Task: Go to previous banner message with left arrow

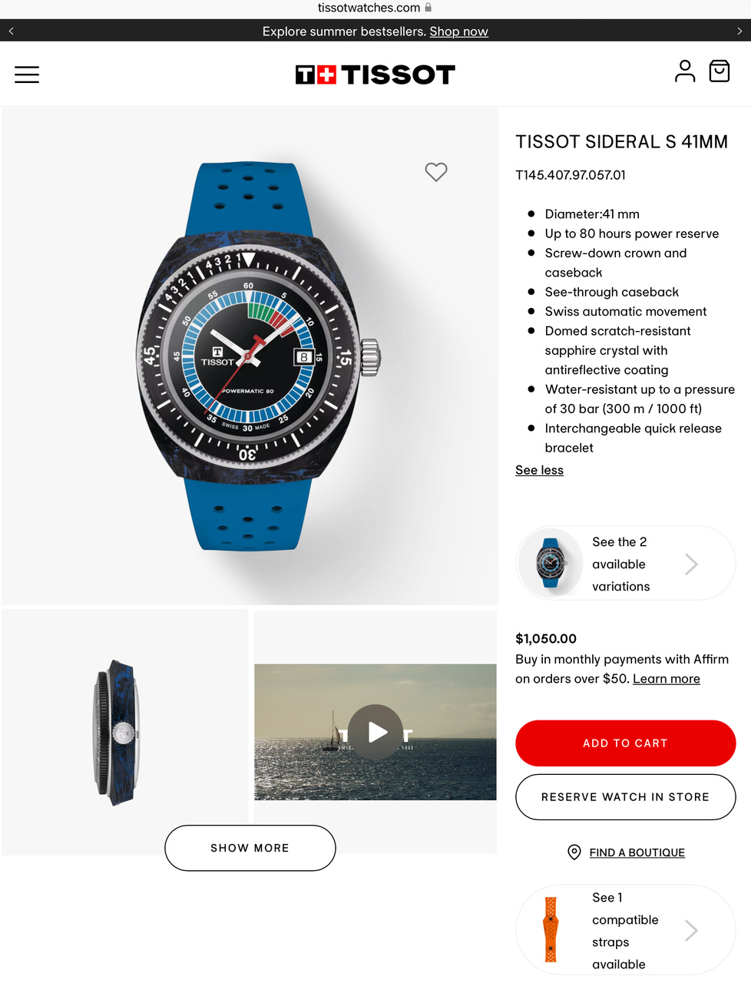Action: coord(12,31)
